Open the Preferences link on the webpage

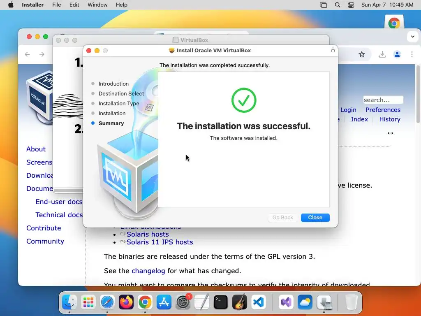click(x=383, y=110)
